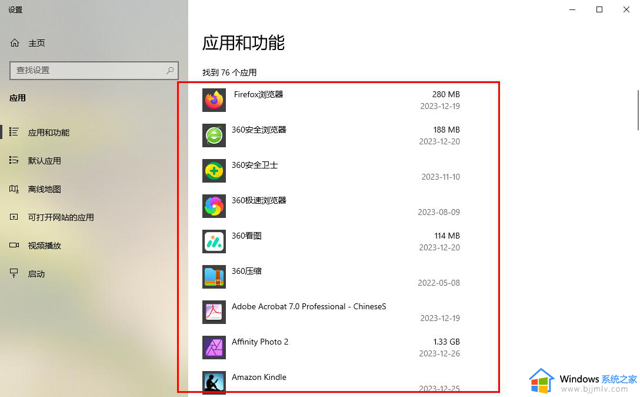Click the 114 MB size value
The image size is (640, 397).
pyautogui.click(x=447, y=236)
